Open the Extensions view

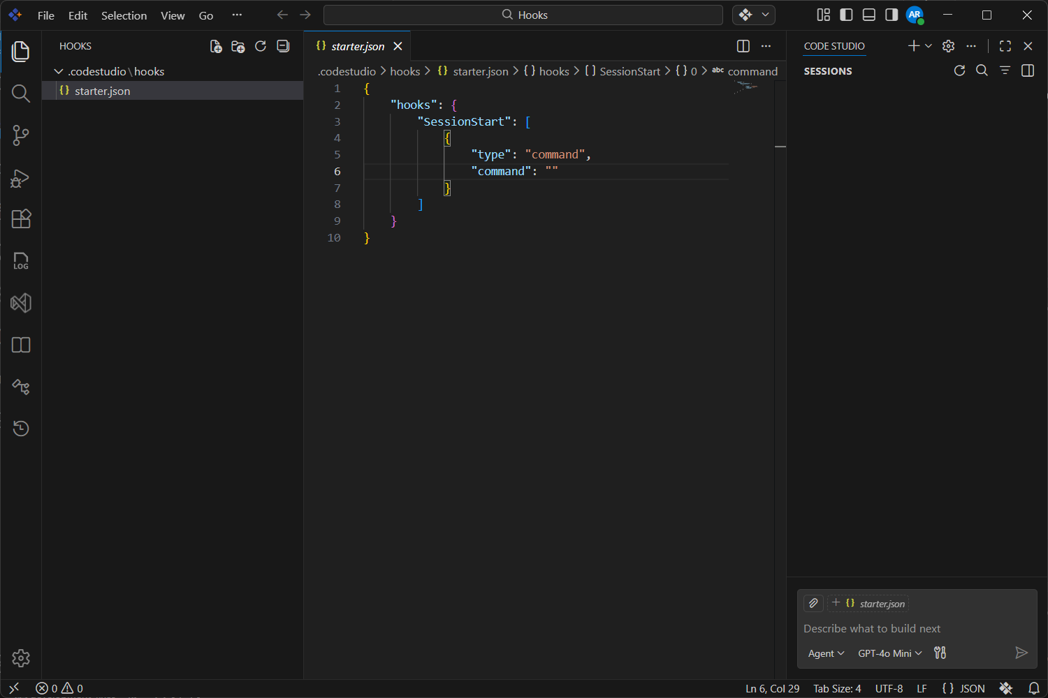coord(21,219)
